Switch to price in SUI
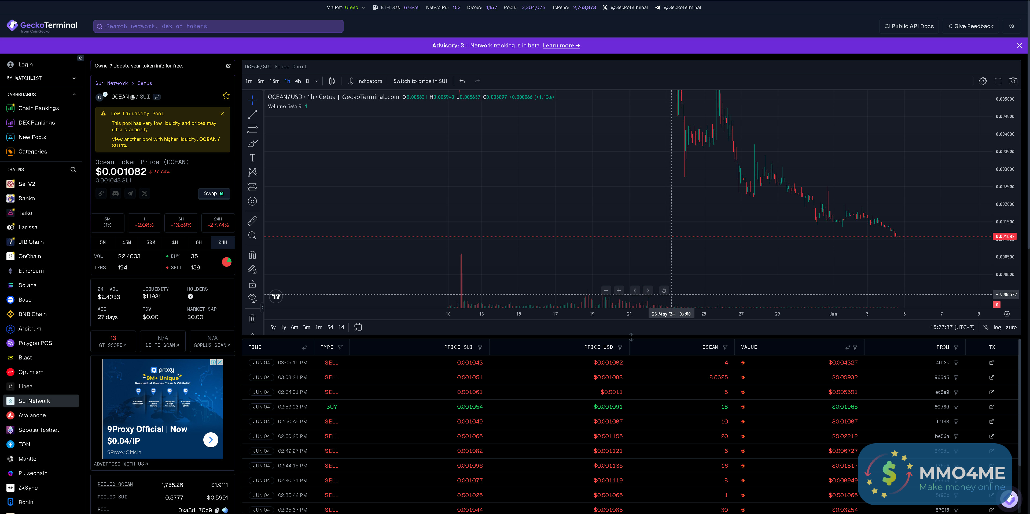 (420, 81)
